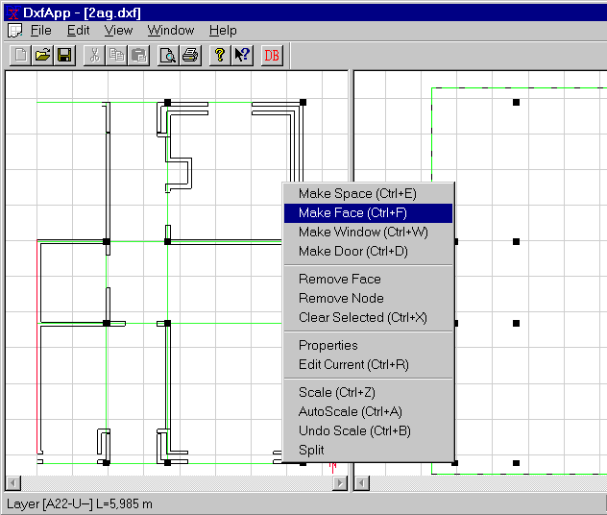Click left scroll arrow of right pane

coord(362,483)
